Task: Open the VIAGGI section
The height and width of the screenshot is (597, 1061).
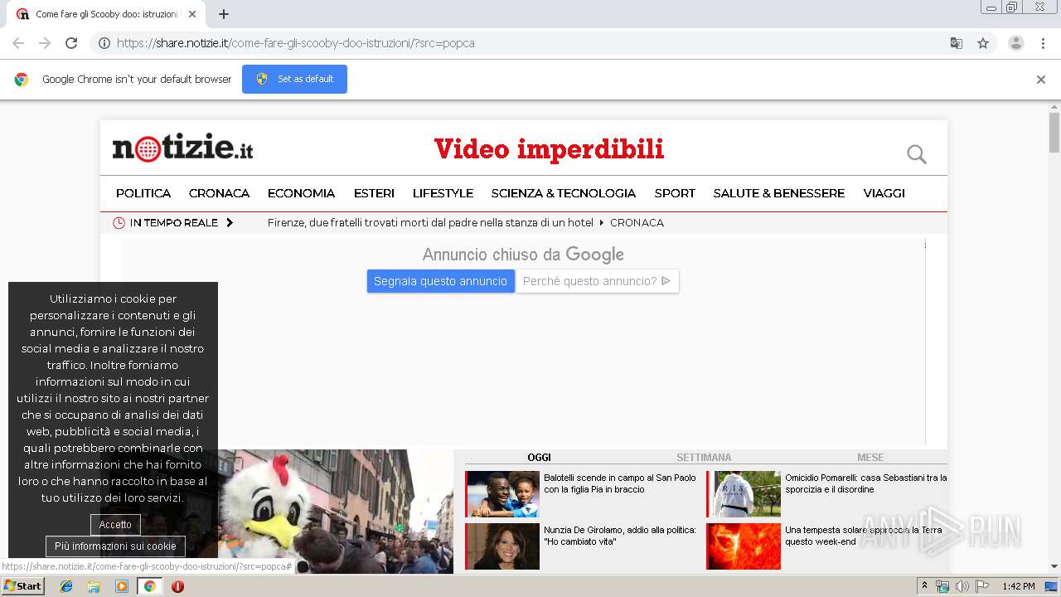Action: (x=884, y=193)
